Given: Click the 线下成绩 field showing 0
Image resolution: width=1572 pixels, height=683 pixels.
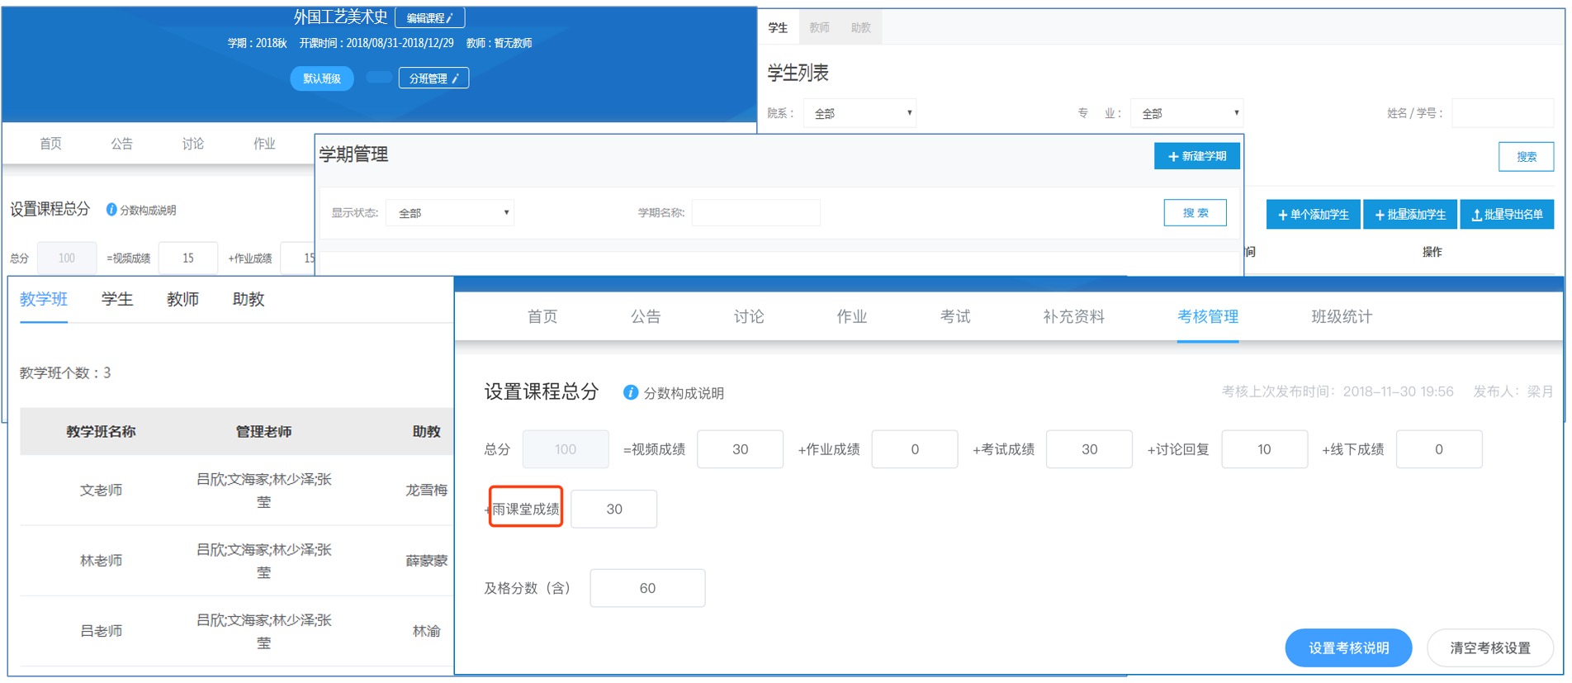Looking at the screenshot, I should tap(1439, 449).
